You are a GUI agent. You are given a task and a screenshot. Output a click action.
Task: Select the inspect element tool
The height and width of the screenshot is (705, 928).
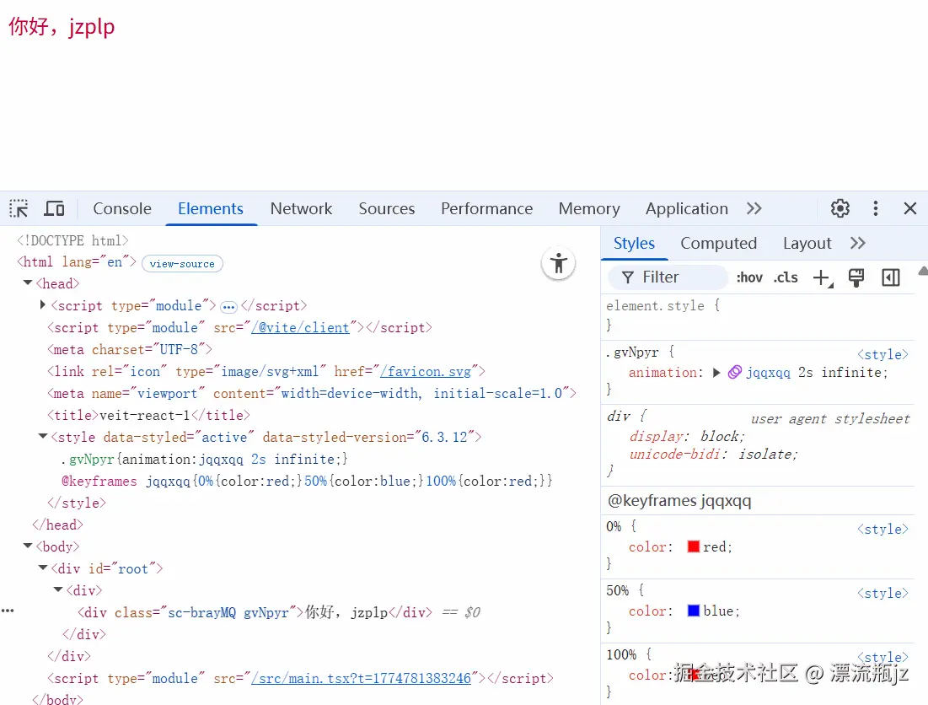click(x=19, y=208)
